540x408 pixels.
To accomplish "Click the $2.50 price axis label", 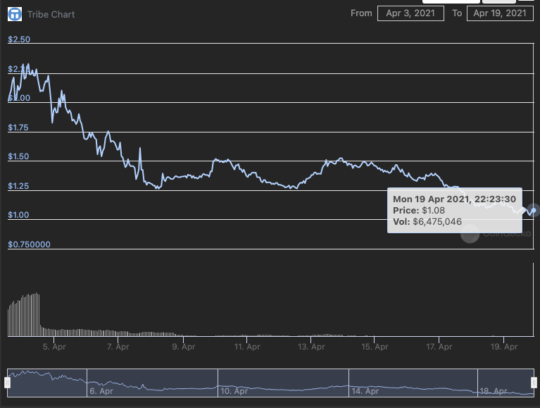I will point(19,39).
